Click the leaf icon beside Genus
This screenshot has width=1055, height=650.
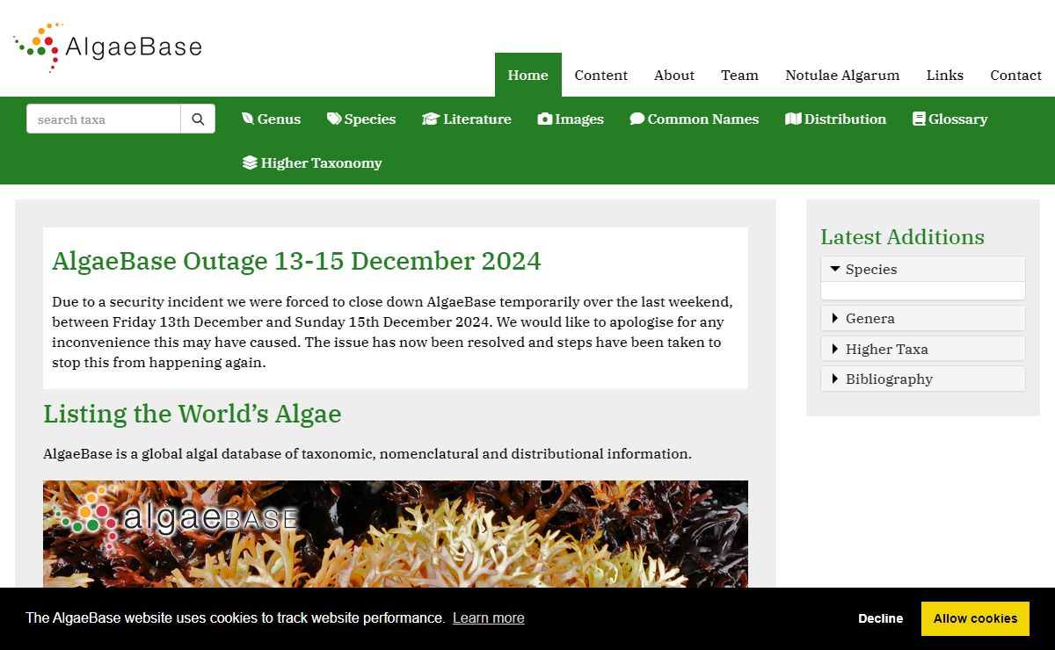point(248,119)
